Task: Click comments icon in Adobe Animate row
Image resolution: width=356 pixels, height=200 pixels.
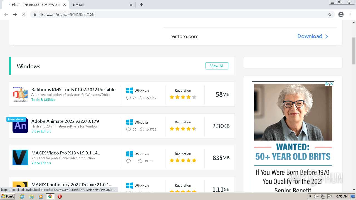Action: click(128, 129)
